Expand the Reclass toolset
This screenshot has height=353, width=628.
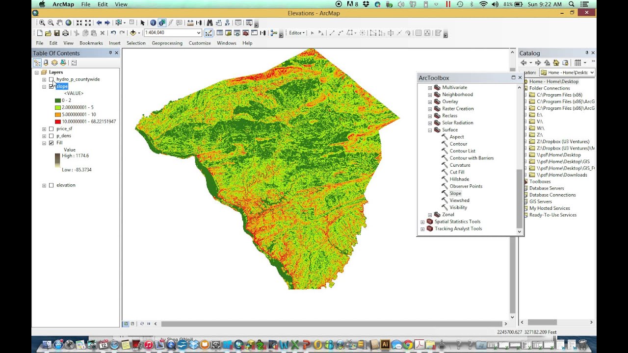point(430,116)
